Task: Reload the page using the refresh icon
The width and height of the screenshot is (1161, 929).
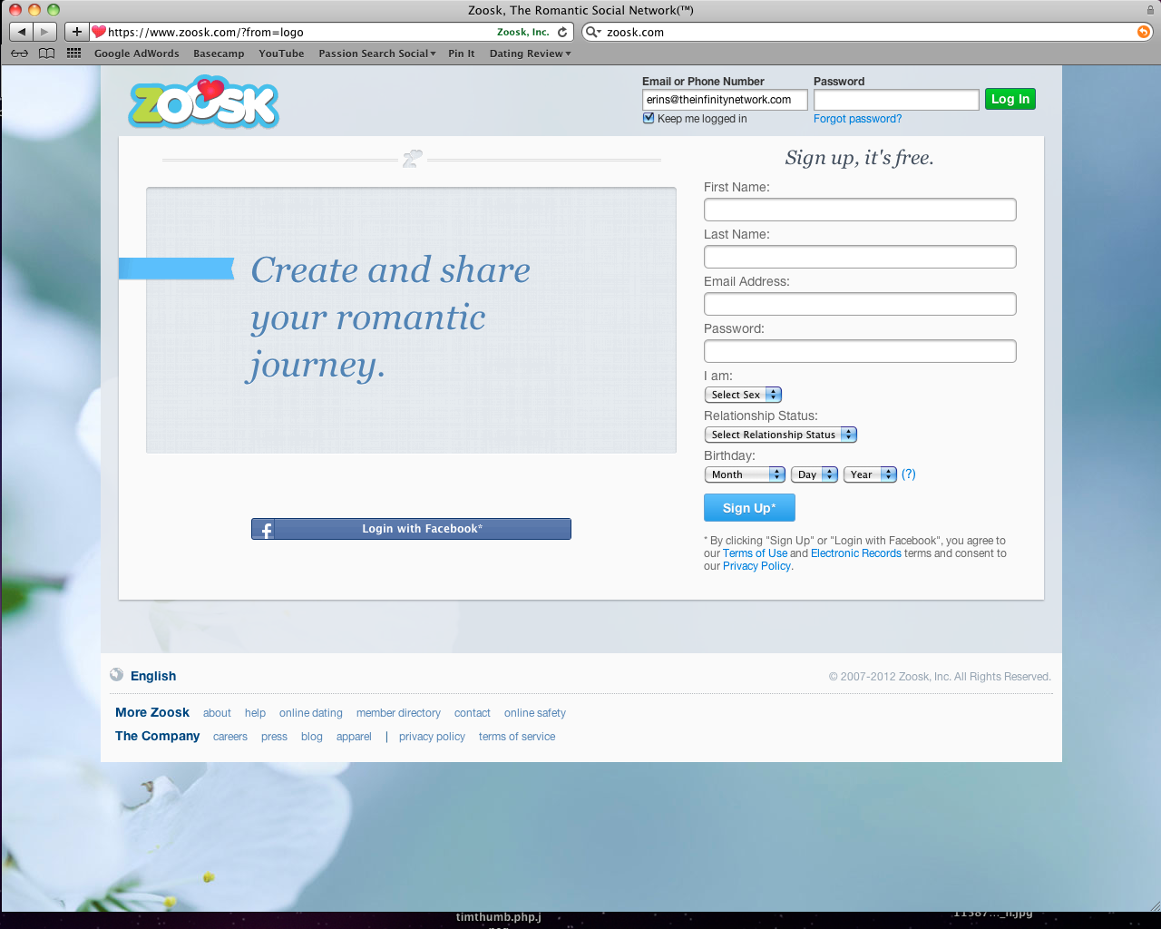Action: pyautogui.click(x=562, y=32)
